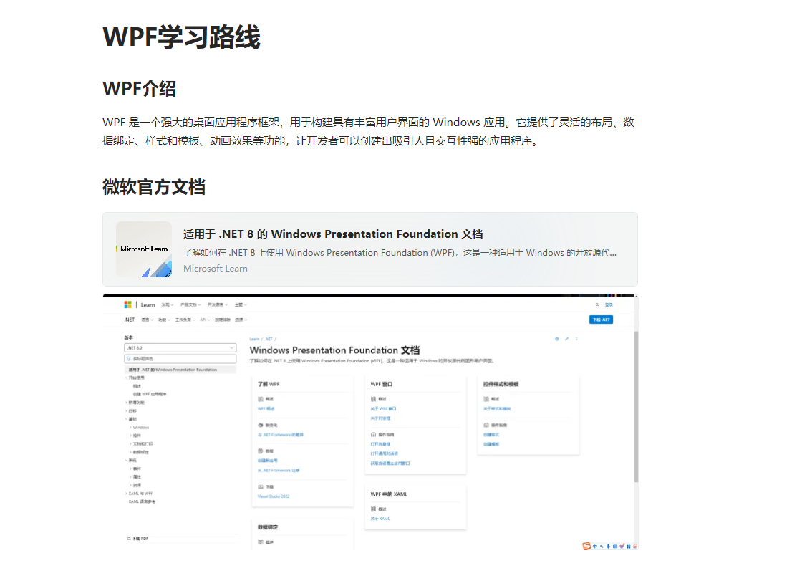
Task: Click the 'Learn' breadcrumb link
Action: pos(254,339)
